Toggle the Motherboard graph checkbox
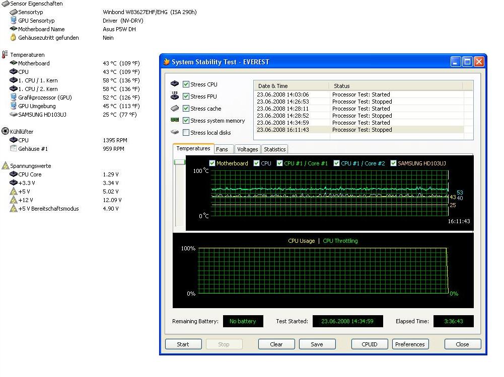The image size is (504, 377). [212, 163]
